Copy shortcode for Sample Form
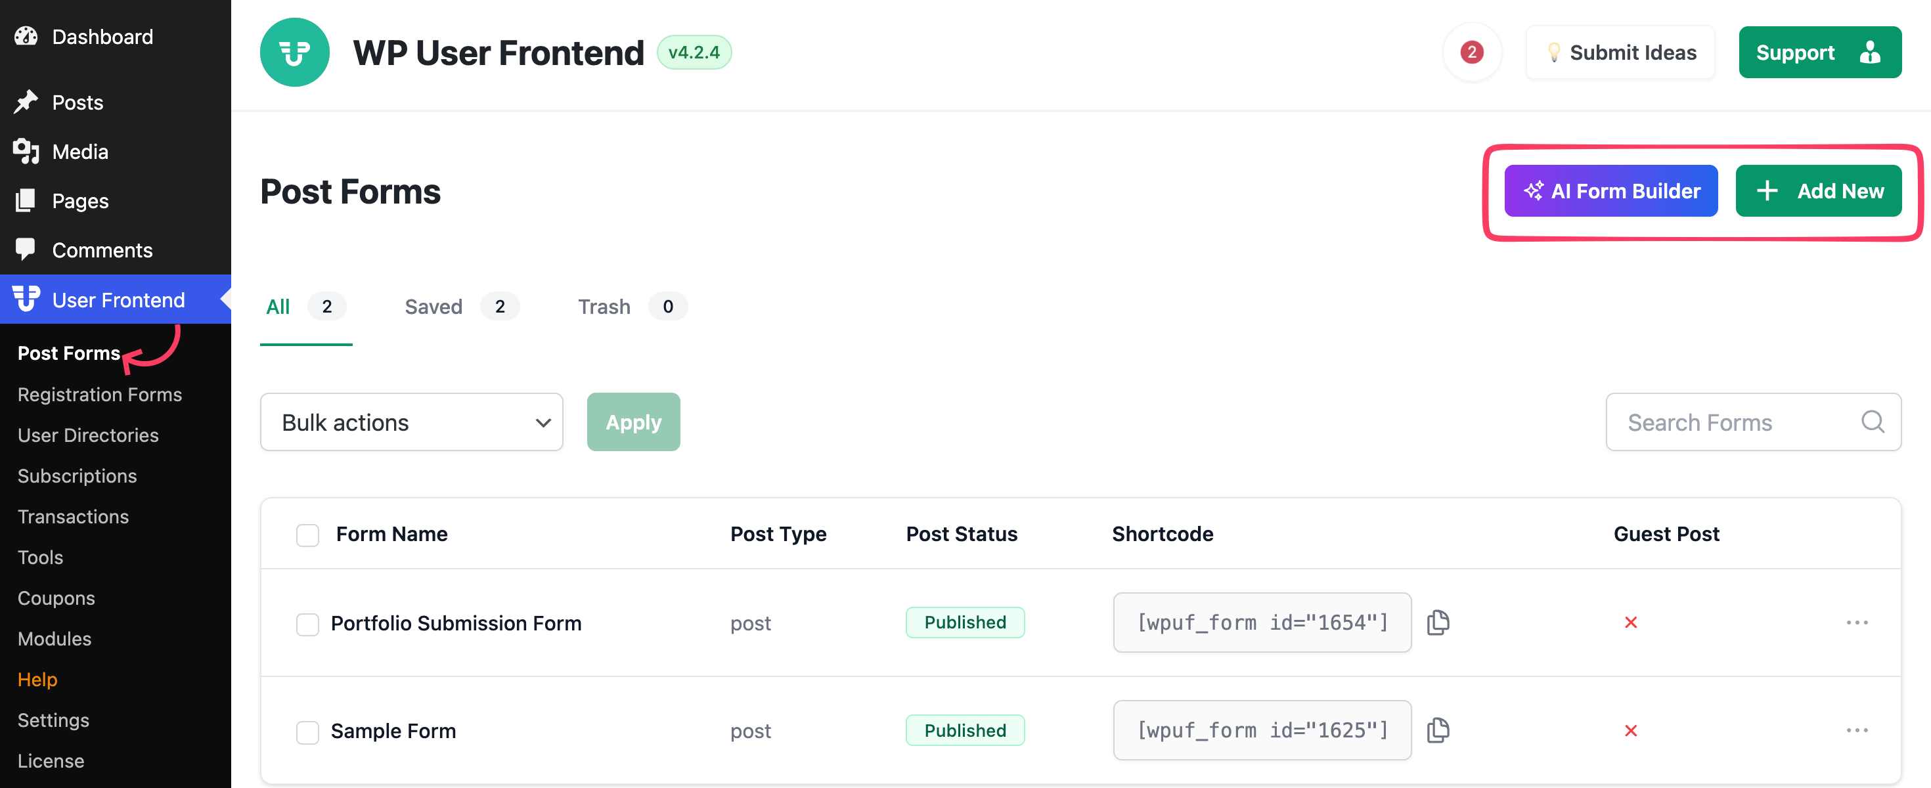The image size is (1931, 788). pyautogui.click(x=1439, y=730)
